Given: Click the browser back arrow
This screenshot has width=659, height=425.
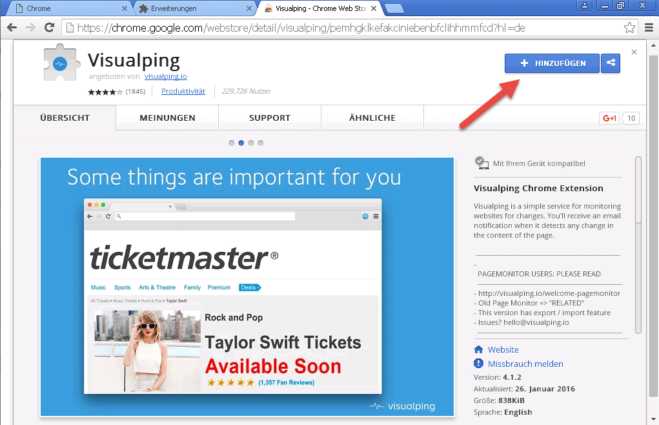Looking at the screenshot, I should pyautogui.click(x=12, y=28).
